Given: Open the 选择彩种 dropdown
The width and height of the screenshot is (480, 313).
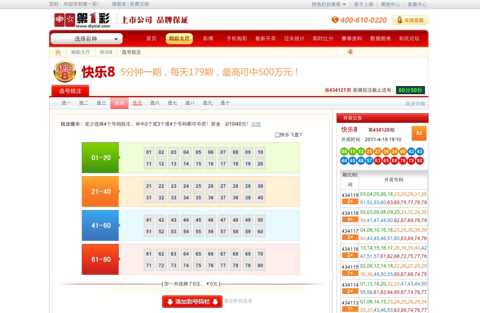Looking at the screenshot, I should 87,39.
